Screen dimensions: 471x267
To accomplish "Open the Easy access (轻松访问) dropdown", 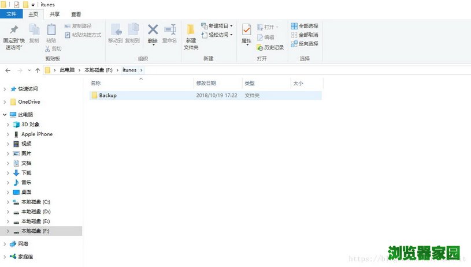I will click(x=217, y=35).
